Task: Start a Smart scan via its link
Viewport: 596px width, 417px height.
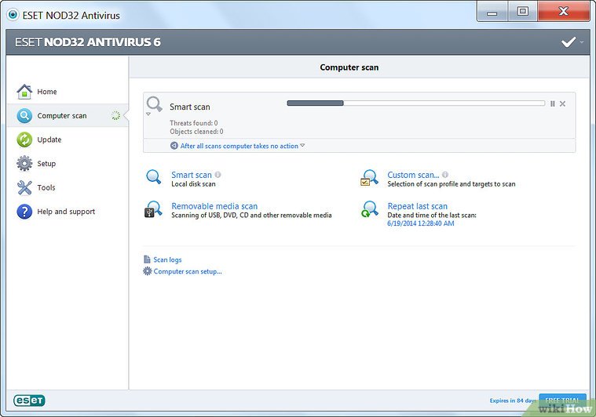Action: (x=191, y=175)
